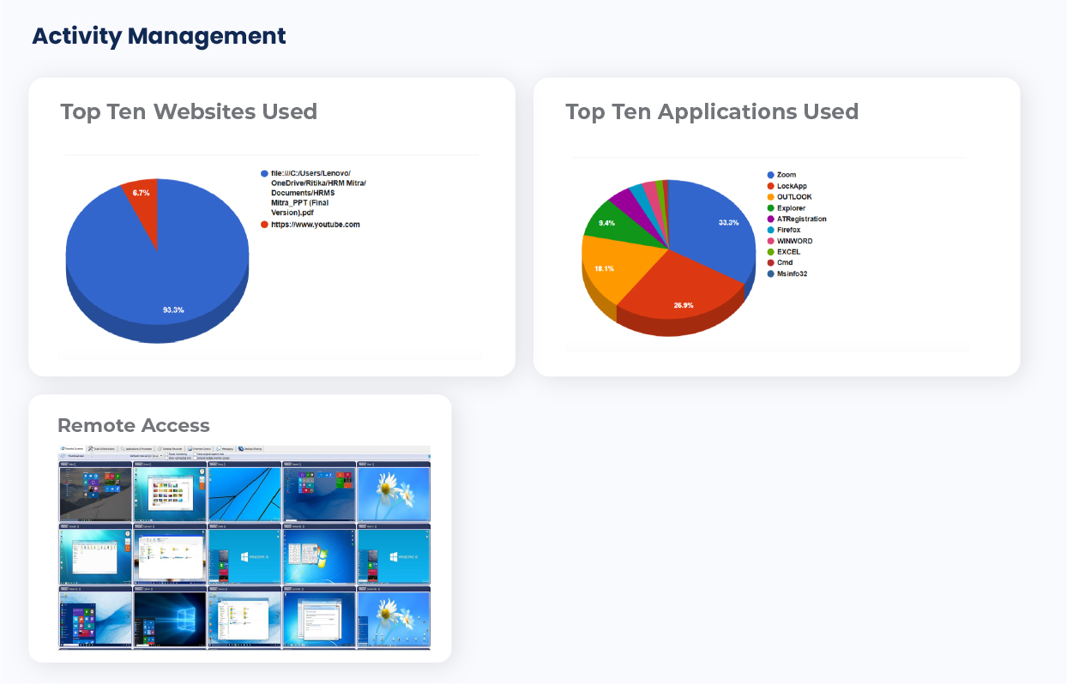
Task: Open the dark Windows 10 wallpaper thumbnail
Action: click(169, 619)
